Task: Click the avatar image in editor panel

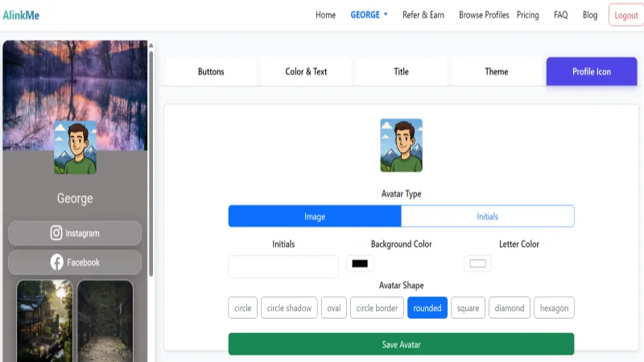Action: 401,146
